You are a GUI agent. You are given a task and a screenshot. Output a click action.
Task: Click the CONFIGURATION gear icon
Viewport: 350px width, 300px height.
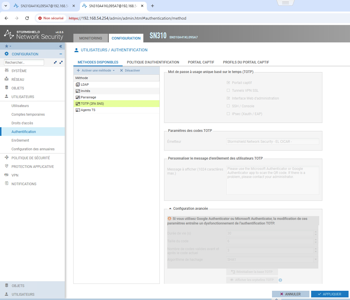pyautogui.click(x=6, y=54)
